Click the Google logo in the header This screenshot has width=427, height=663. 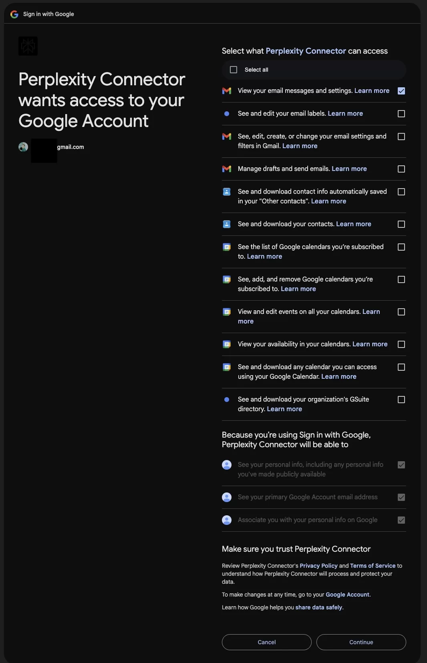tap(14, 14)
